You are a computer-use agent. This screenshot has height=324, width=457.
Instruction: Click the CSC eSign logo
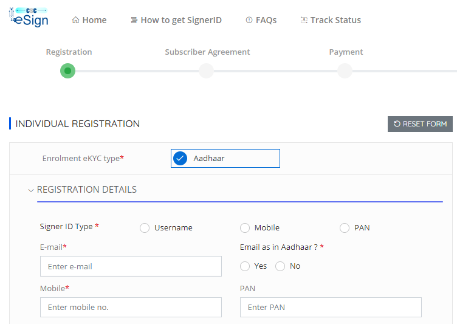click(29, 17)
